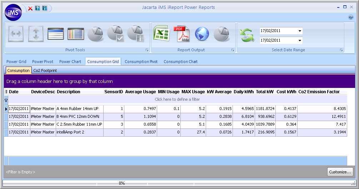The height and width of the screenshot is (189, 359).
Task: Click the 17/02/2011 date cell in first row
Action: coord(19,109)
